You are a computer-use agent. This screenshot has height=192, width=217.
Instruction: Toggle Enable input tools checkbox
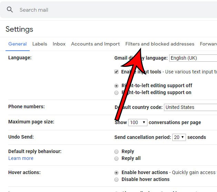click(x=116, y=72)
